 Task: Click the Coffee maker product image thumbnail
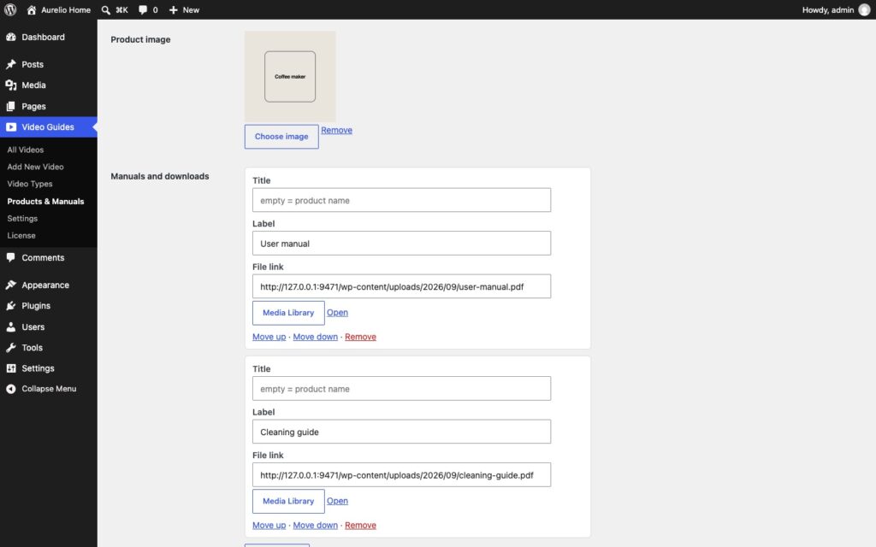[290, 76]
